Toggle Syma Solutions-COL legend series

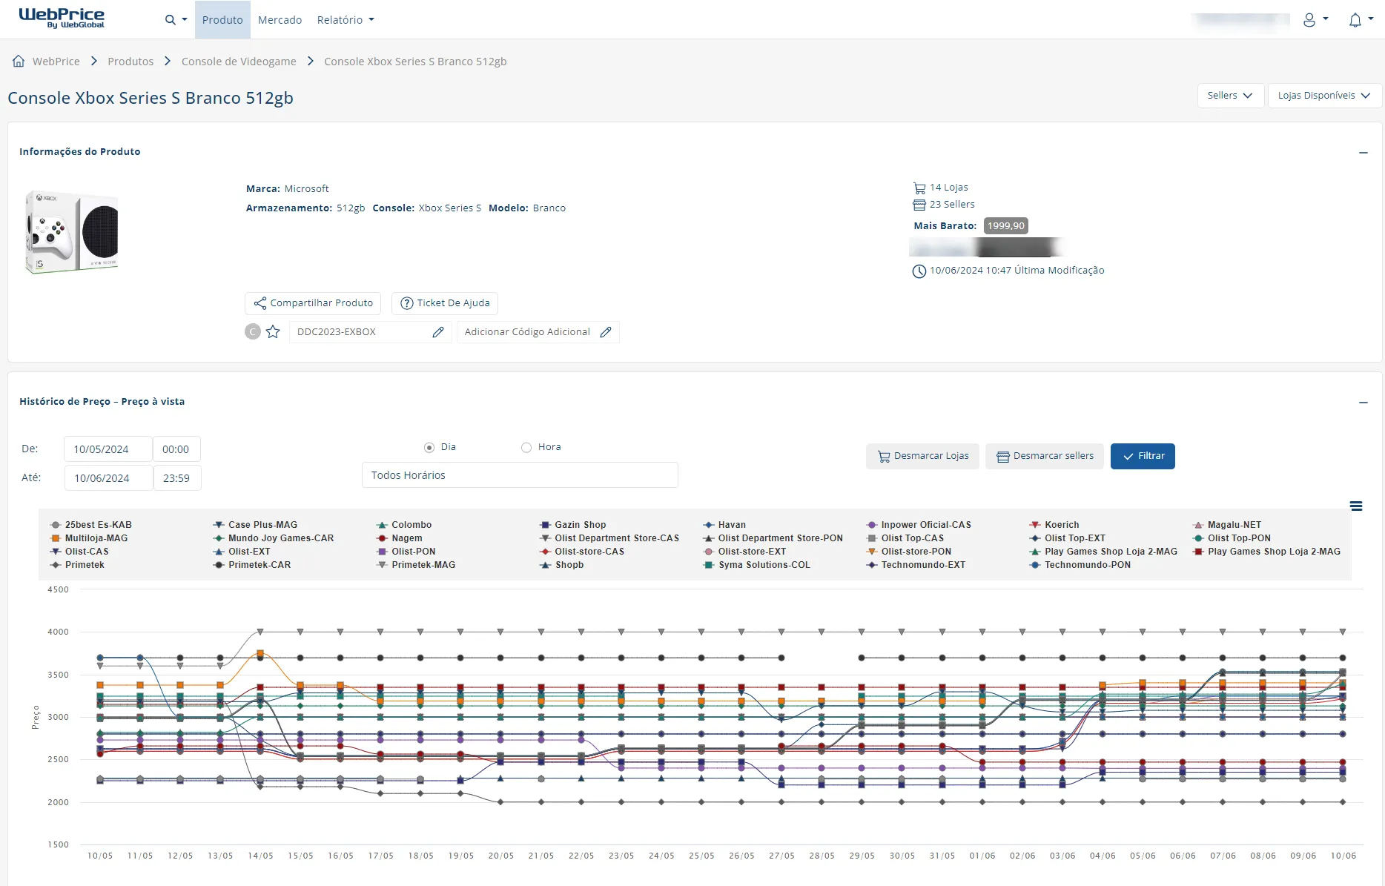tap(757, 565)
